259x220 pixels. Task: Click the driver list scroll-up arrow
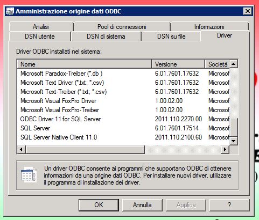tap(234, 64)
